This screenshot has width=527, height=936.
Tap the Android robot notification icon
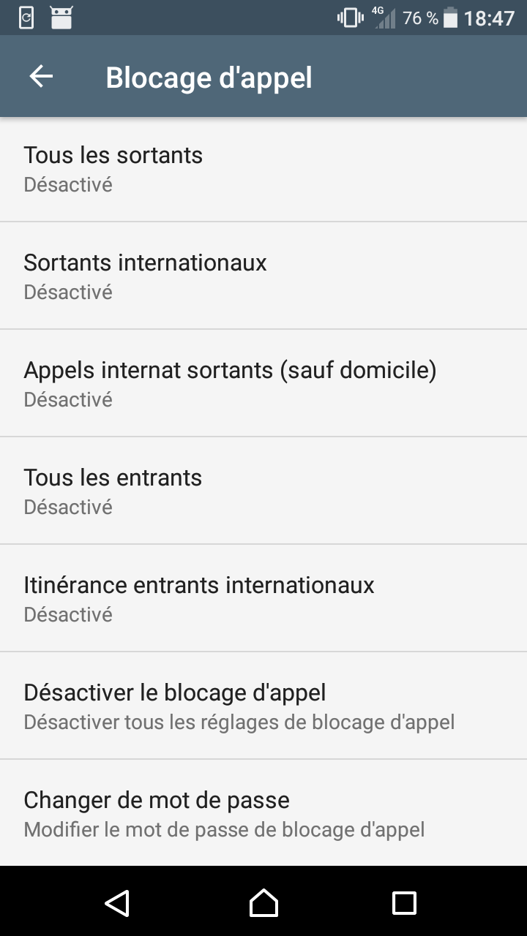61,18
